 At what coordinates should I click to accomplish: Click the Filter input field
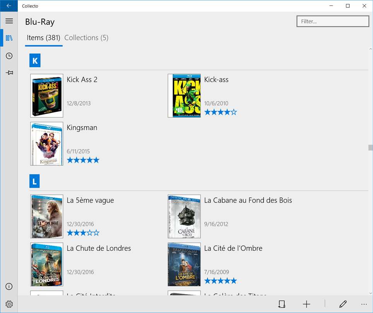point(332,21)
